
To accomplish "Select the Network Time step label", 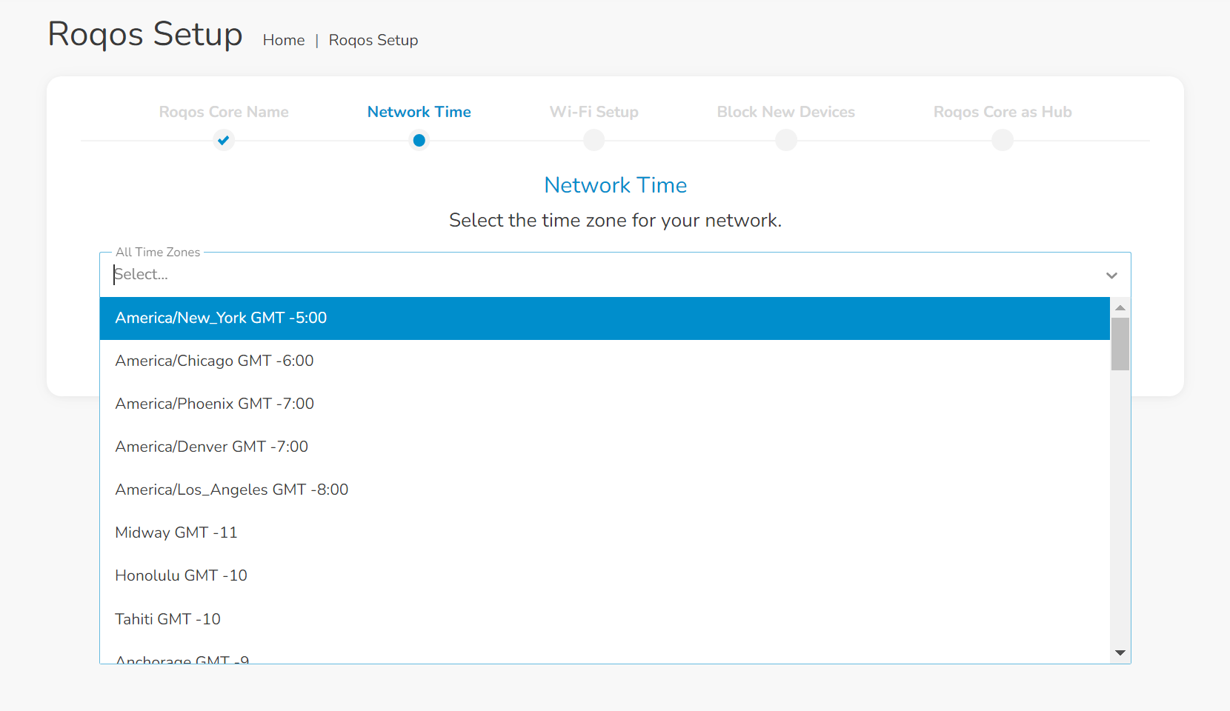I will coord(419,112).
